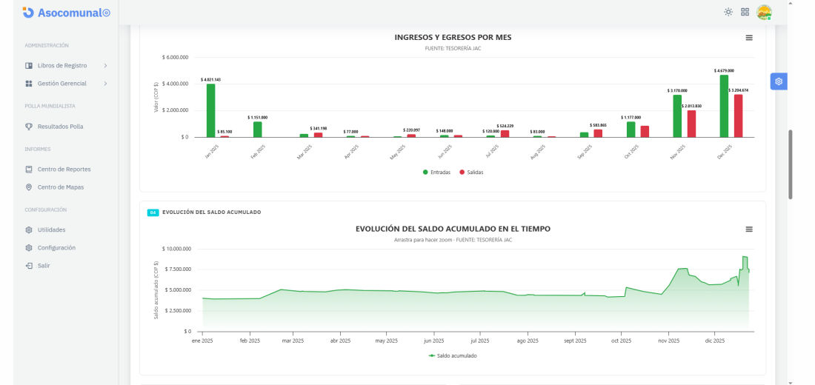Screen dimensions: 815x385
Task: Click the Libros de Registro book icon
Action: [x=29, y=65]
